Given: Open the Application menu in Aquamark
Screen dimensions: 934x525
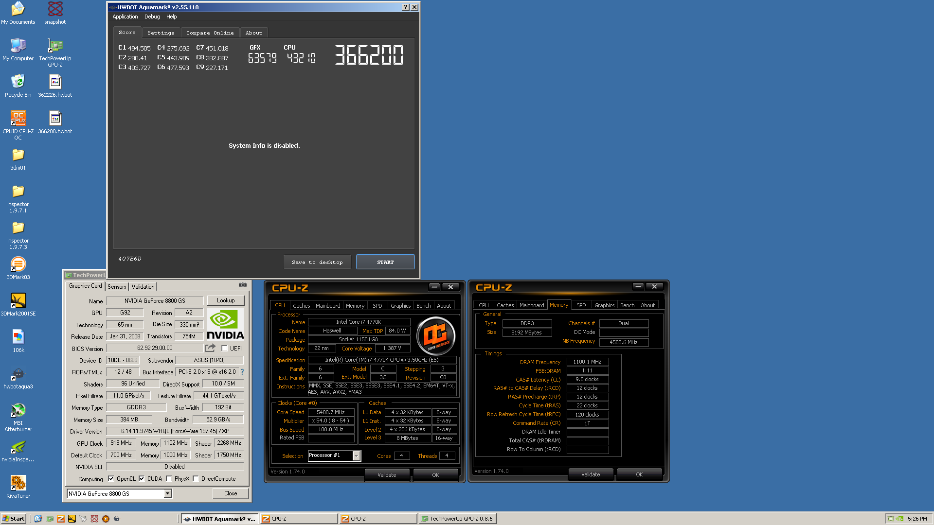Looking at the screenshot, I should tap(125, 17).
